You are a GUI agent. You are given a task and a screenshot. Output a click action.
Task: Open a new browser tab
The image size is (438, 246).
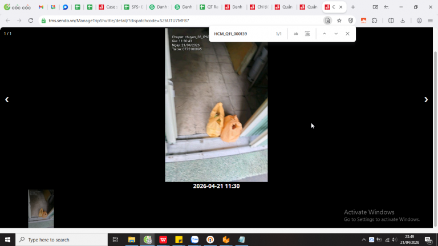[353, 7]
